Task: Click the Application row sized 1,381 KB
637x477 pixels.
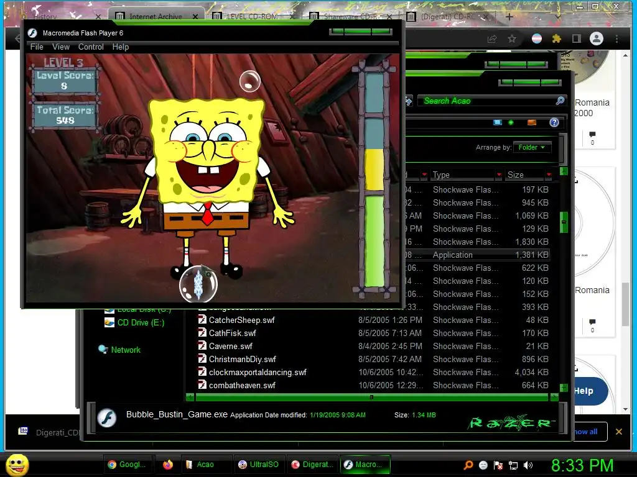Action: click(x=477, y=255)
